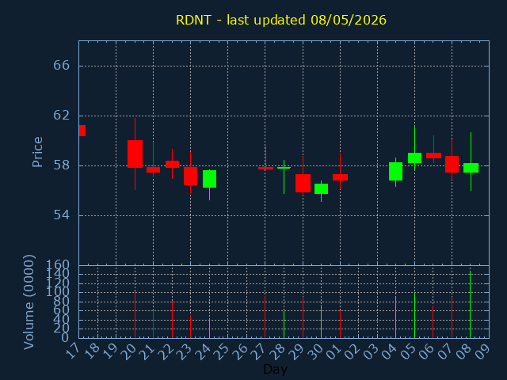Viewport: 507px width, 380px height.
Task: Click the volume axis value 160
Action: (x=57, y=265)
